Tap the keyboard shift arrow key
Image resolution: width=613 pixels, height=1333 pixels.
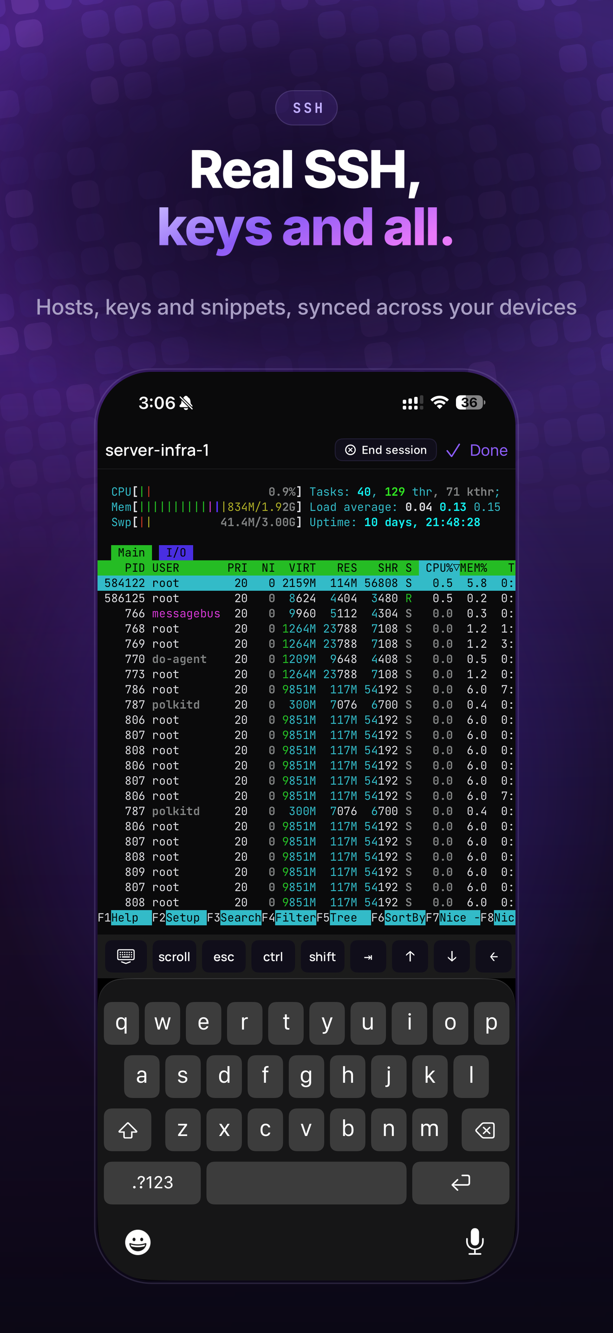(128, 1129)
